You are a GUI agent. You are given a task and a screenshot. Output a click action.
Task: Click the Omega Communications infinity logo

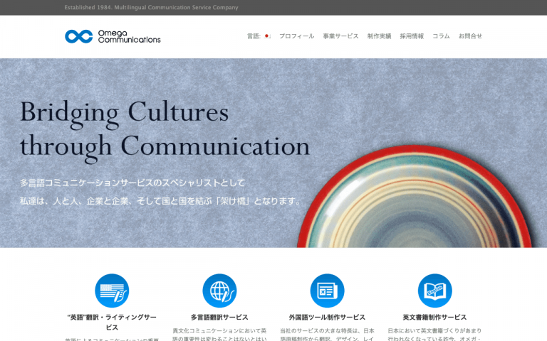point(79,36)
